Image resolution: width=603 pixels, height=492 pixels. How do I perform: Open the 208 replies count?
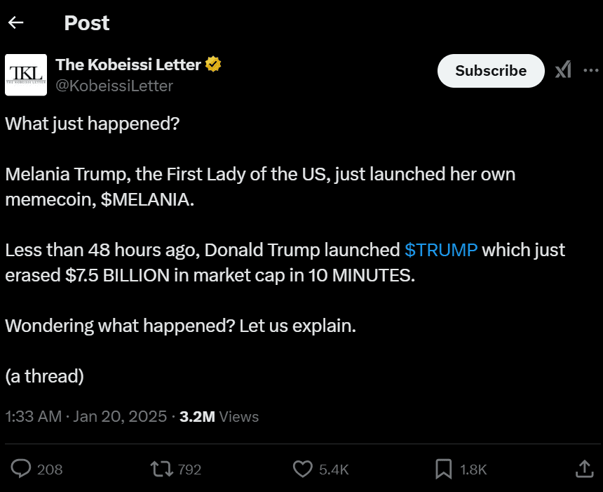pos(50,469)
